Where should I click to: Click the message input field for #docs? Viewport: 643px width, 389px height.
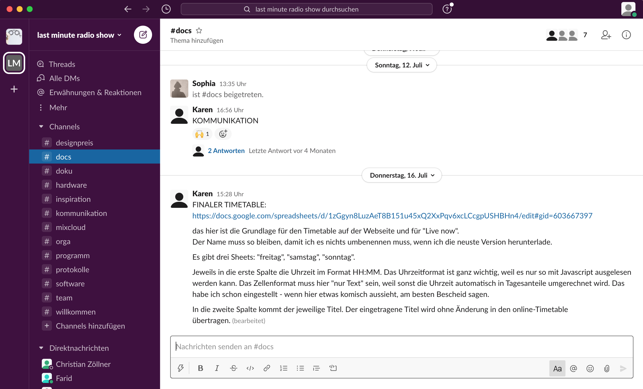401,346
